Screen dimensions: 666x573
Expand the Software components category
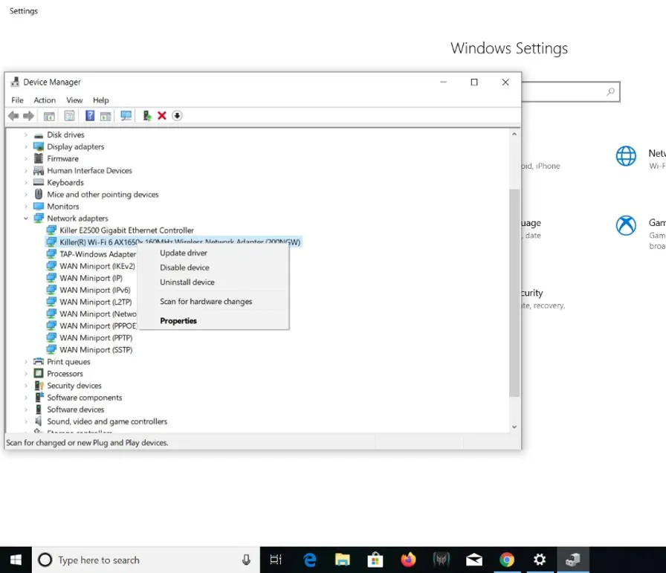point(26,398)
